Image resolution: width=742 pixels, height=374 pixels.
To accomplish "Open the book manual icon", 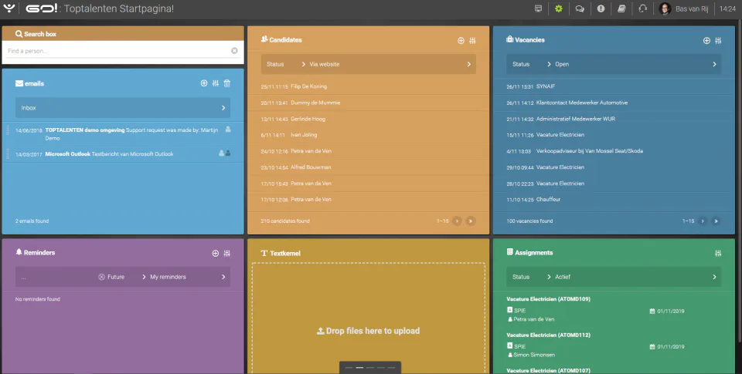I will (x=621, y=8).
